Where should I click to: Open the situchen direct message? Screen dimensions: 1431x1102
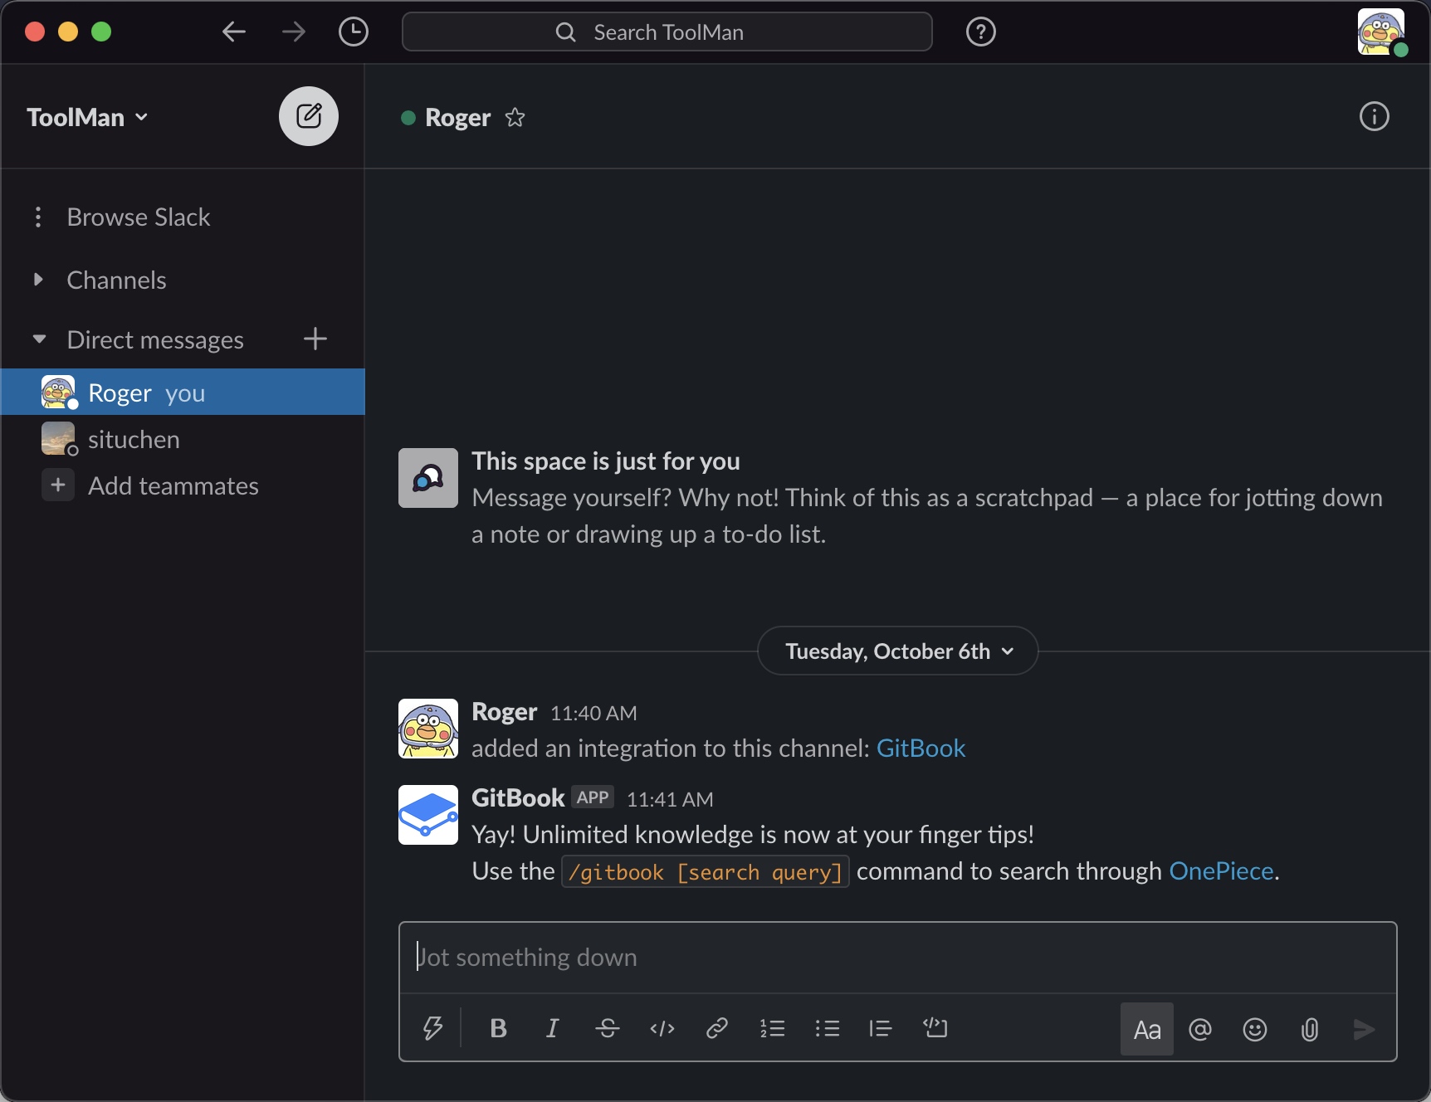pyautogui.click(x=183, y=439)
